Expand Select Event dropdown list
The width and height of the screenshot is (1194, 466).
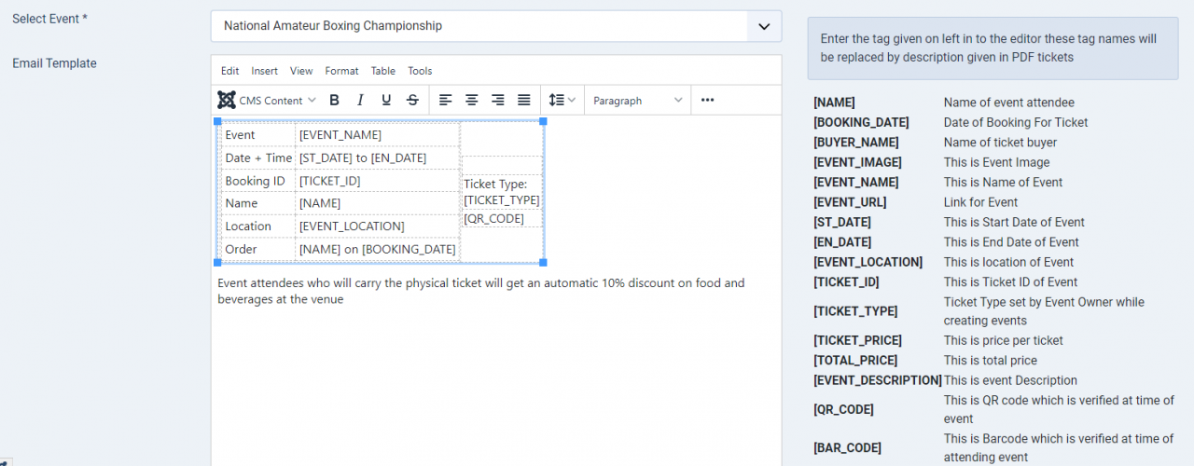click(764, 26)
